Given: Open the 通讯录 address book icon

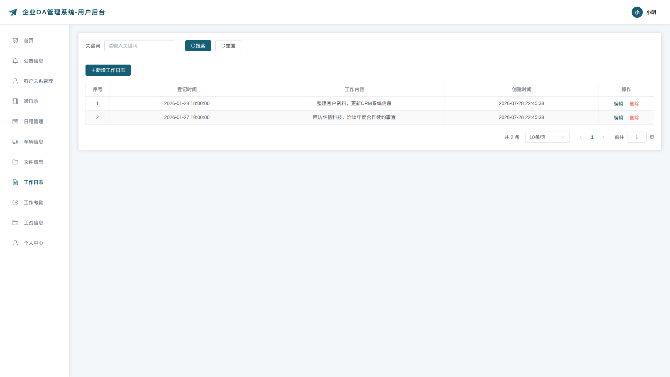Looking at the screenshot, I should pyautogui.click(x=15, y=101).
